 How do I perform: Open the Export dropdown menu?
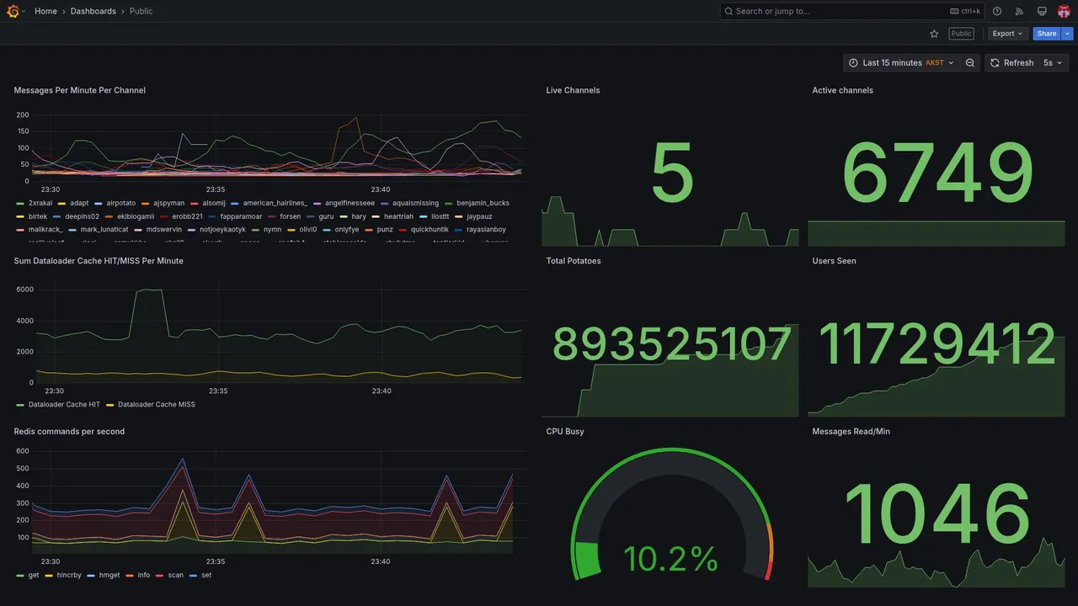pyautogui.click(x=1007, y=34)
